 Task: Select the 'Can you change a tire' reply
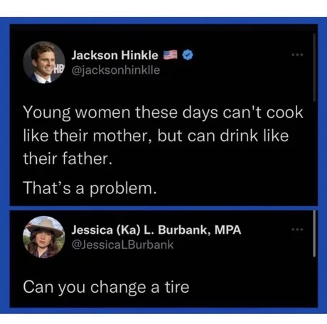[106, 287]
